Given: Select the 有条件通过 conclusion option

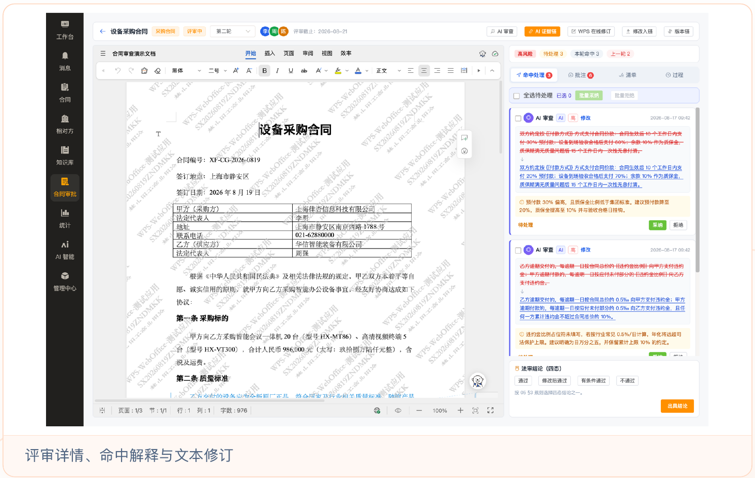Looking at the screenshot, I should point(593,381).
